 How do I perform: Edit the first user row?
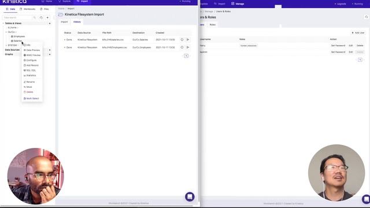click(351, 46)
